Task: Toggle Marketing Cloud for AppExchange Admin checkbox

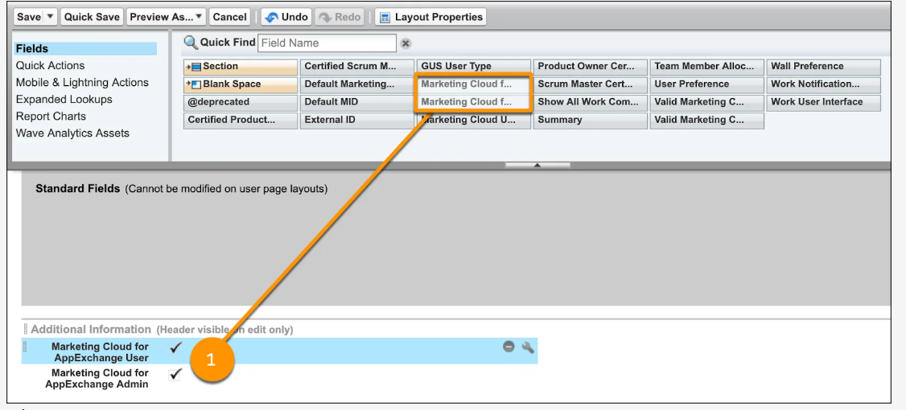Action: point(175,374)
